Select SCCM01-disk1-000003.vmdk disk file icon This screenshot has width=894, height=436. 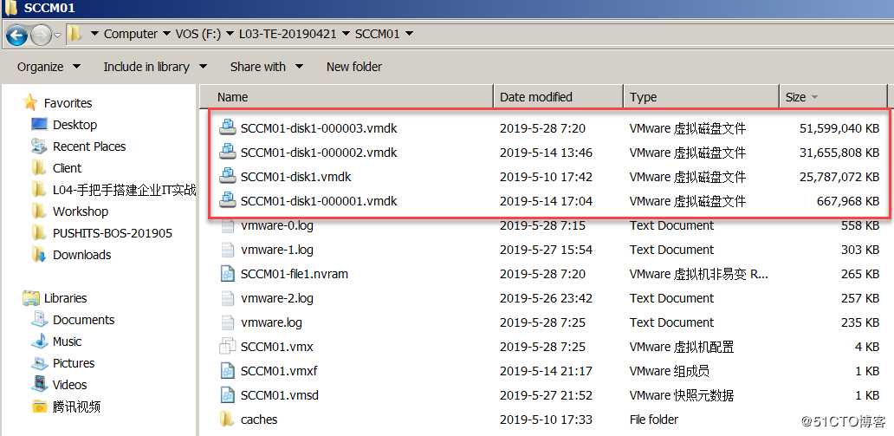click(228, 127)
